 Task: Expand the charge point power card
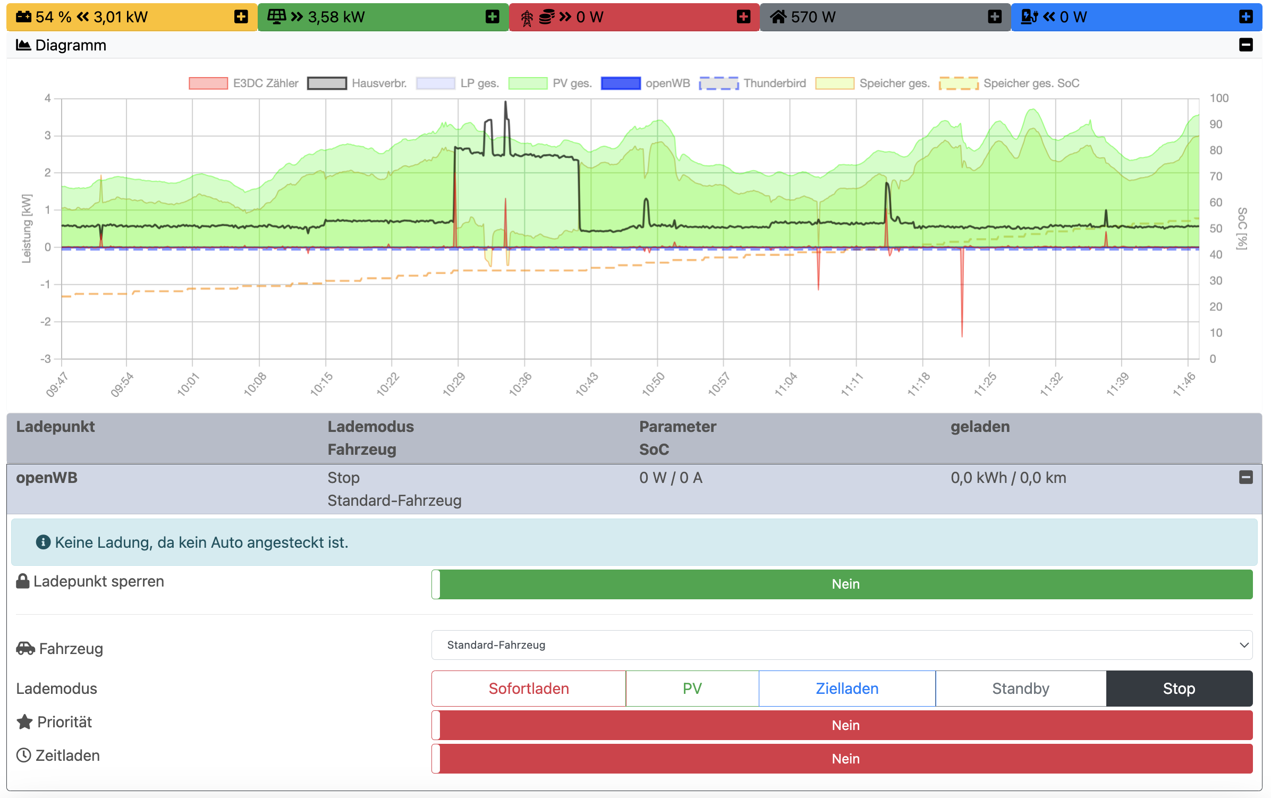pos(1245,17)
